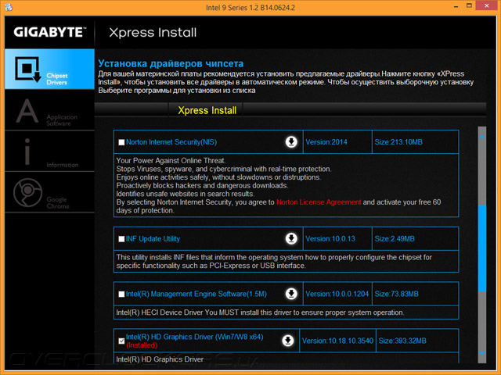The image size is (501, 375).
Task: Click the app icon in the title bar
Action: 9,7
